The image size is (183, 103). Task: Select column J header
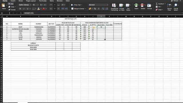click(x=101, y=16)
